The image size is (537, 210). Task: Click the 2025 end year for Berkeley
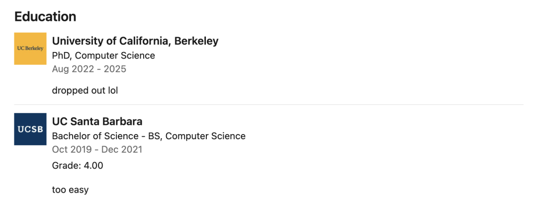click(x=115, y=69)
